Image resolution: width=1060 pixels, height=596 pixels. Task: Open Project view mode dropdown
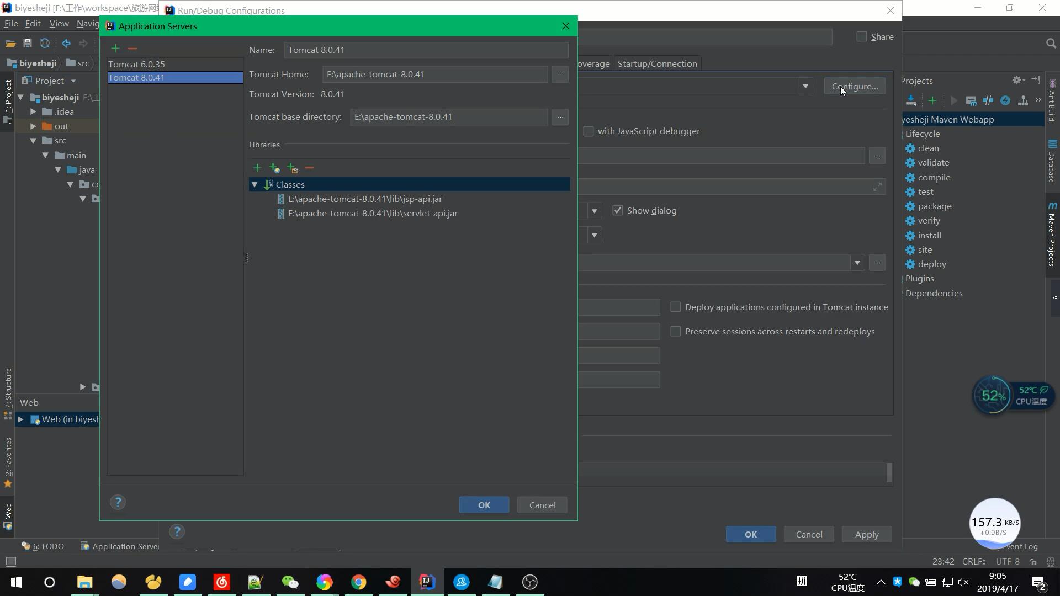coord(73,81)
